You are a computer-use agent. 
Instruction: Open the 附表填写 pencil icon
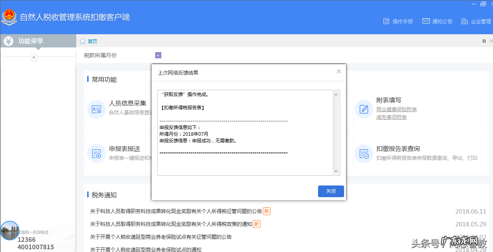click(364, 109)
